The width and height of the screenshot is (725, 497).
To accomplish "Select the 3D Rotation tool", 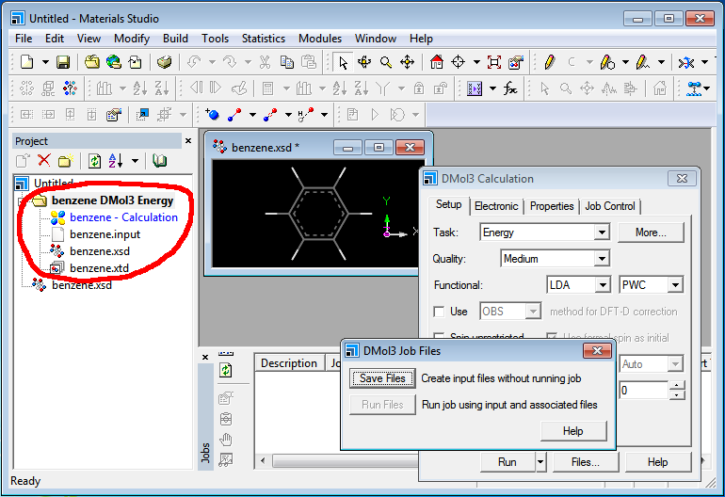I will pyautogui.click(x=364, y=62).
